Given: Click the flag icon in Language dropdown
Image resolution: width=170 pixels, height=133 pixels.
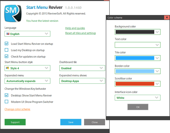Looking at the screenshot, I should (8, 34).
